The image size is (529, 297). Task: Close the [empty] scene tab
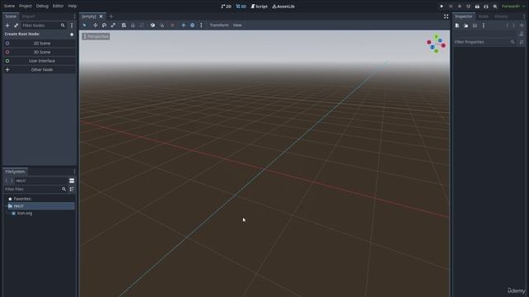[101, 16]
